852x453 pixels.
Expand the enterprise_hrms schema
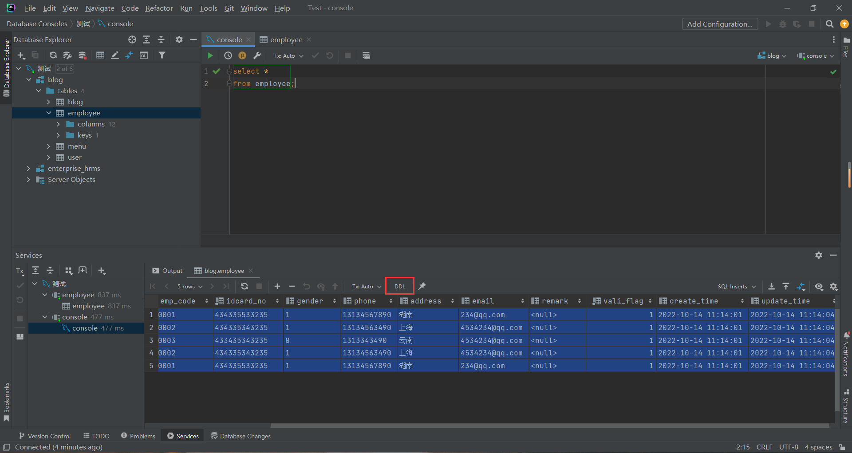tap(29, 168)
